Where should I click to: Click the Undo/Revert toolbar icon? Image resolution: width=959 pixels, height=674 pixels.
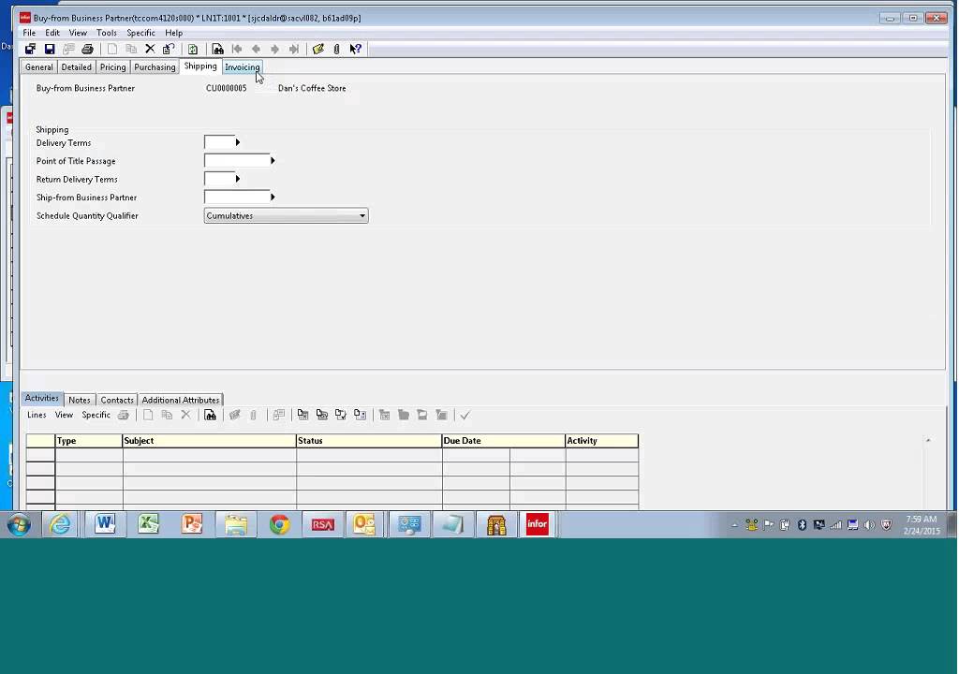[x=169, y=49]
